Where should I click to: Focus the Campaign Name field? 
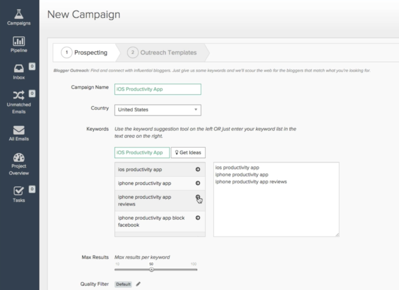point(157,89)
